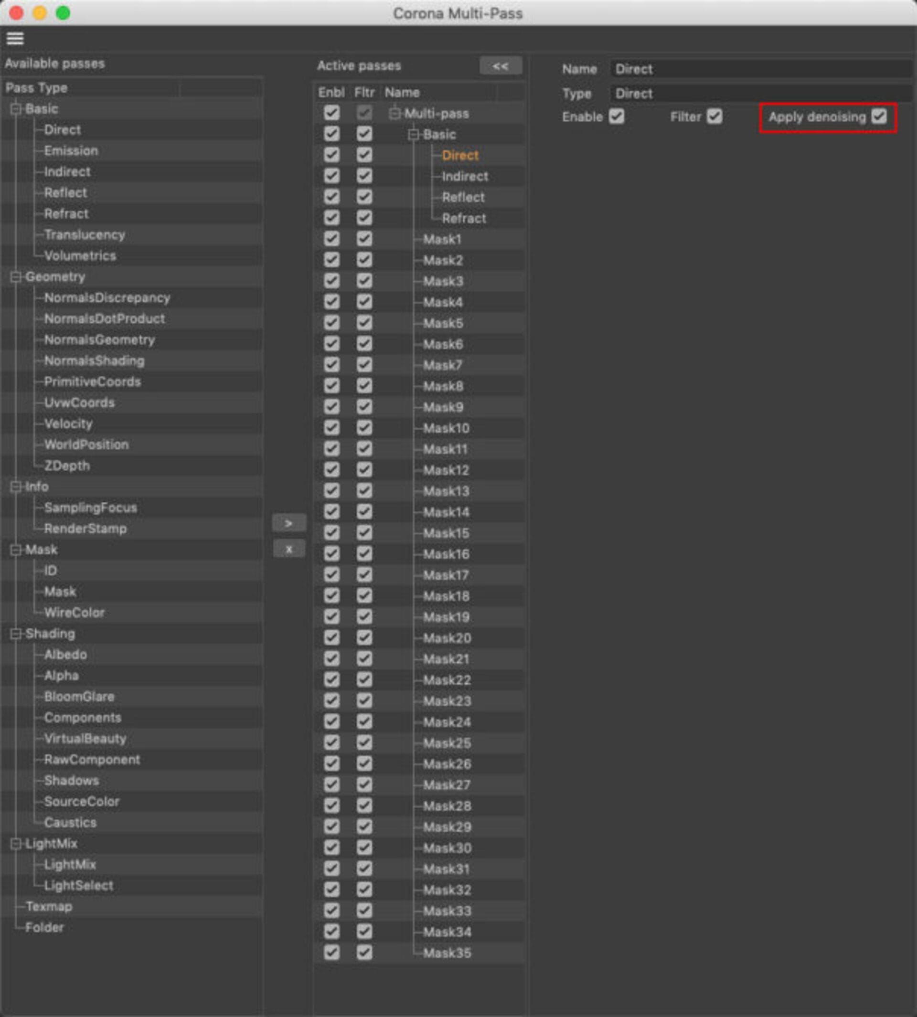Image resolution: width=917 pixels, height=1017 pixels.
Task: Select WireColor pass
Action: tap(75, 613)
